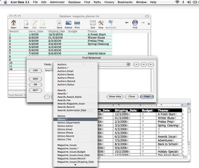The width and height of the screenshot is (199, 168).
Task: Open the Find menu in menu bar
Action: tap(87, 2)
